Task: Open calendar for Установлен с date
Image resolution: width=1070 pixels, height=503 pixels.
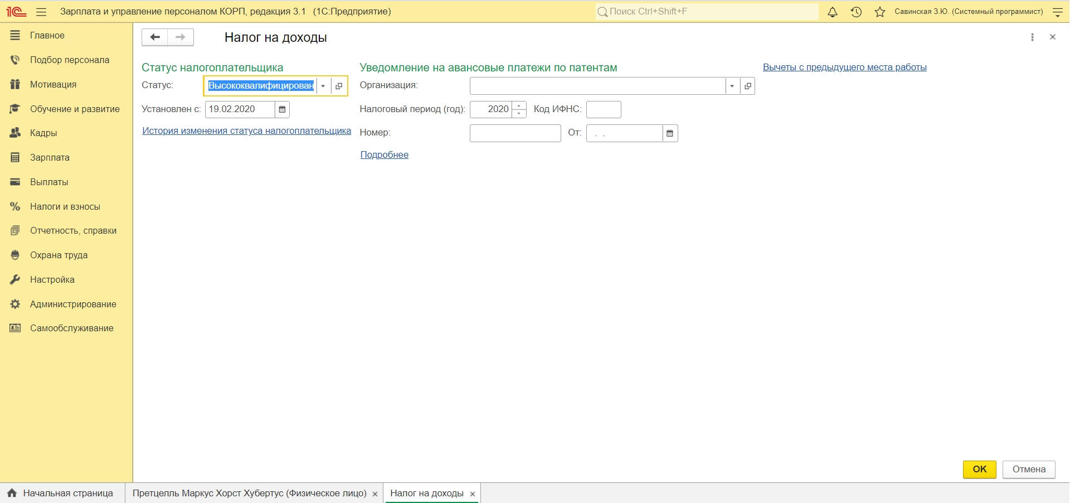Action: click(x=283, y=109)
